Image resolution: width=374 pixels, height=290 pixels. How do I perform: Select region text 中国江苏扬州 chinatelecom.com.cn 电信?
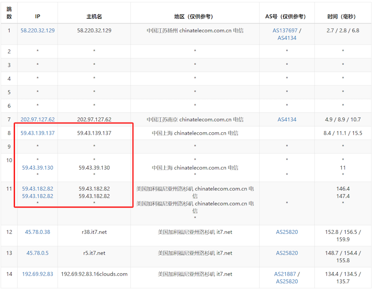pos(195,31)
